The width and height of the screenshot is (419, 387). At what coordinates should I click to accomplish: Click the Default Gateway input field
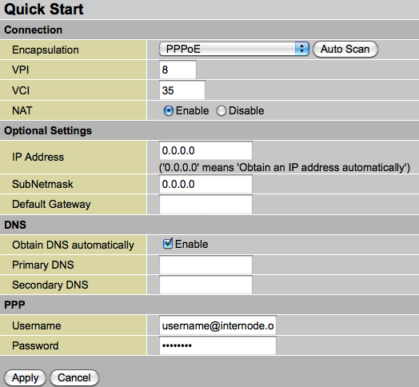(x=206, y=204)
